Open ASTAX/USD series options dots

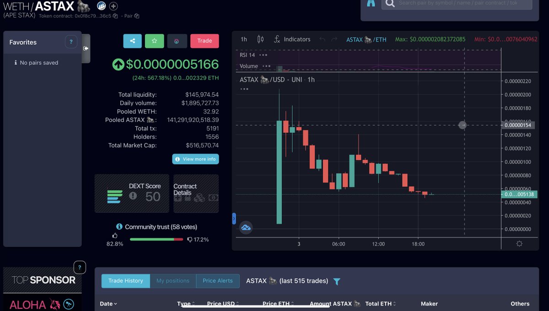click(x=244, y=89)
